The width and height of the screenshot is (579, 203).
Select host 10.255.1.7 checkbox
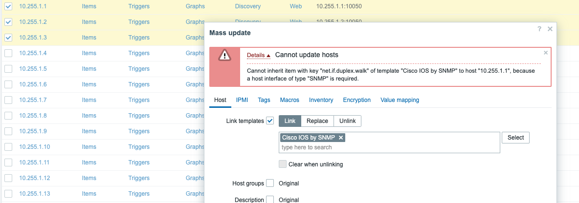tap(8, 100)
